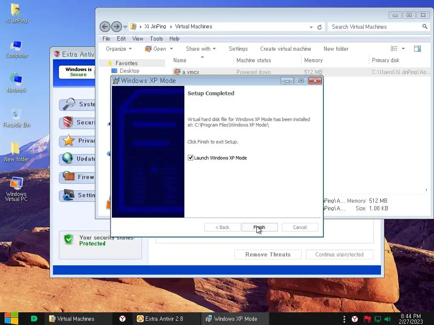434x325 pixels.
Task: Click the network monitor tray icon
Action: click(x=378, y=319)
